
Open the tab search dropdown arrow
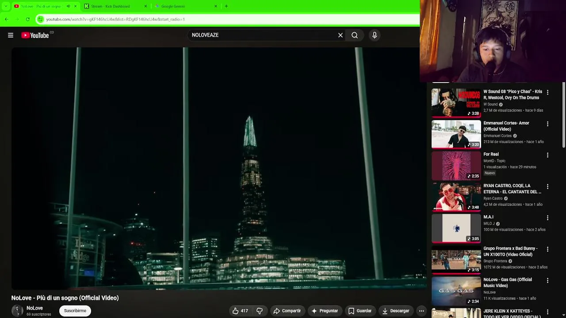5,6
